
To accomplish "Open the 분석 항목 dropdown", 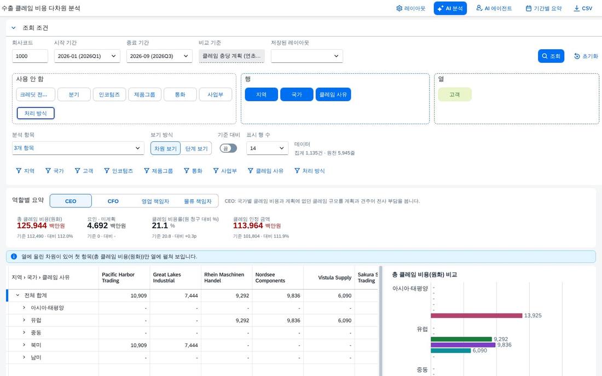I will [78, 148].
